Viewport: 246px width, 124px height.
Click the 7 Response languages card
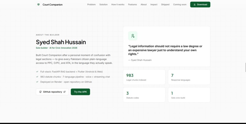click(x=189, y=77)
